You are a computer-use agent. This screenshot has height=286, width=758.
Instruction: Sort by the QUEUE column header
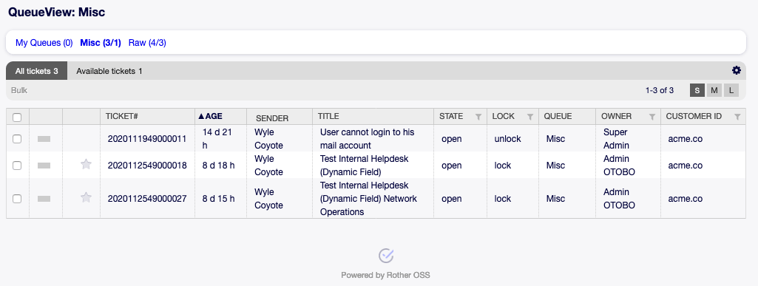pos(558,117)
